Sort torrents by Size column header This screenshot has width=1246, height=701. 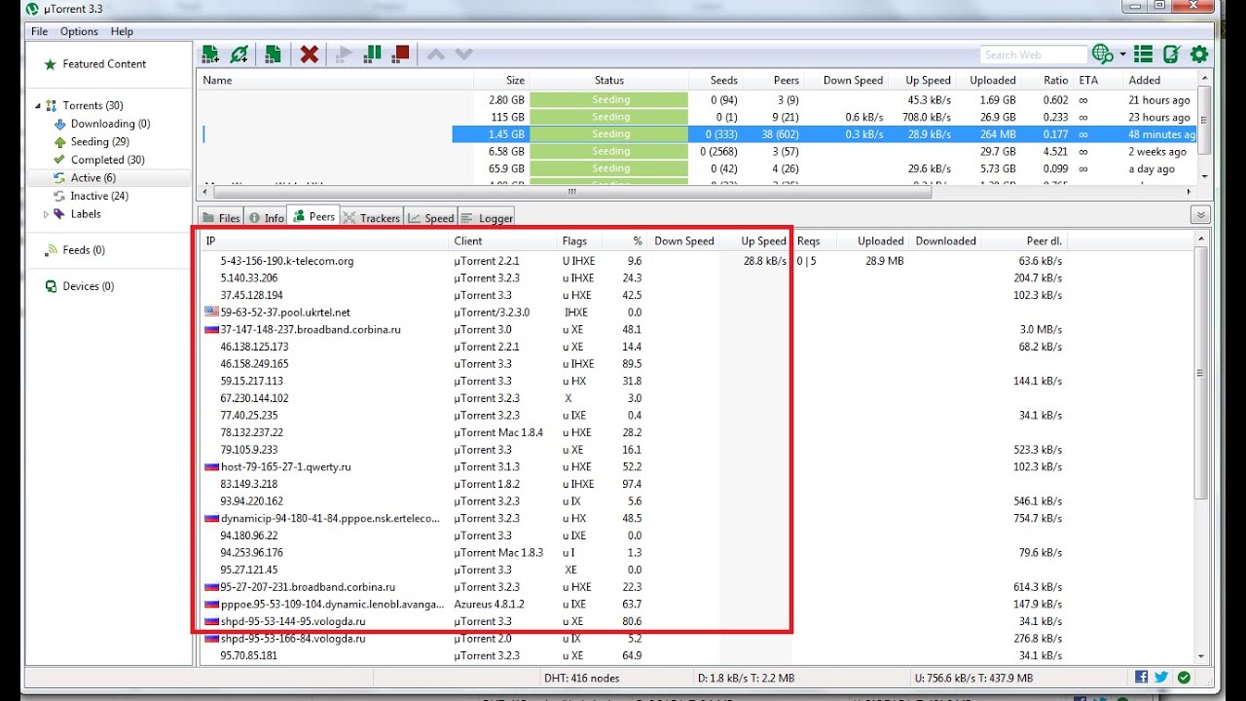click(502, 81)
